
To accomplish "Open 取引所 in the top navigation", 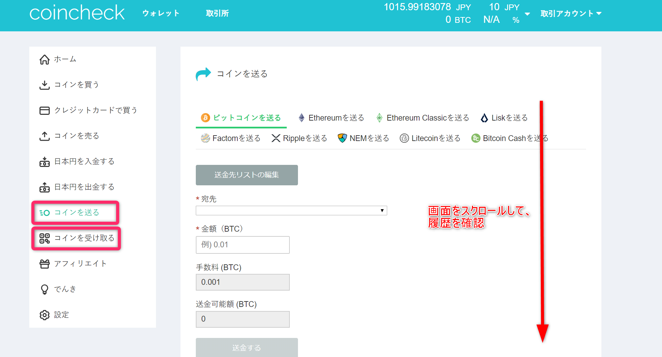I will [x=217, y=13].
